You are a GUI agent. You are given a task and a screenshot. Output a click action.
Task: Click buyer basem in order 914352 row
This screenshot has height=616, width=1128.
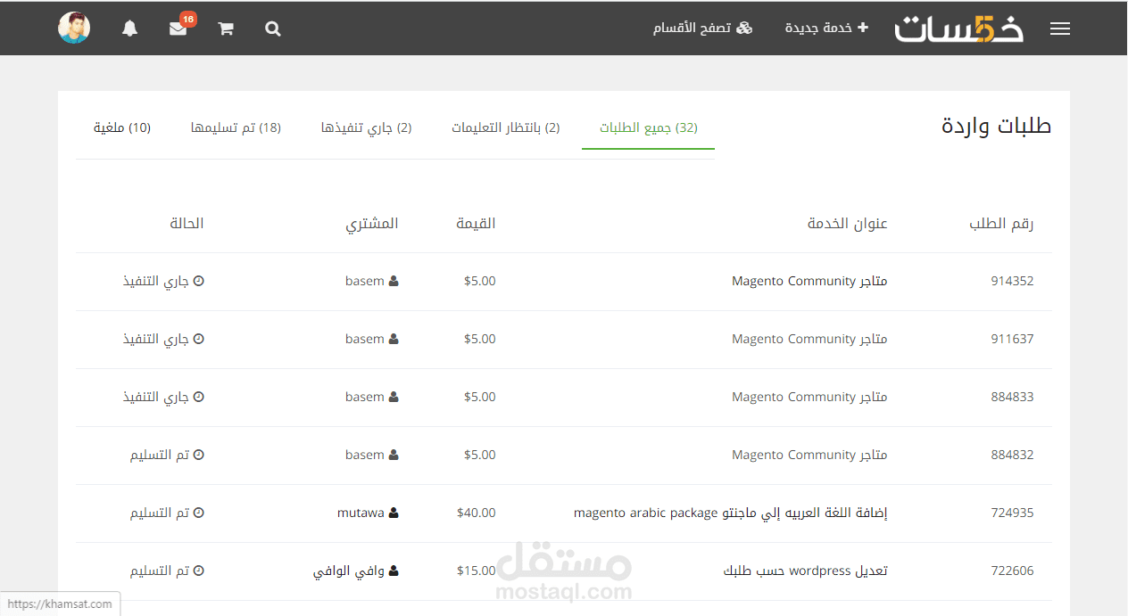click(x=372, y=281)
